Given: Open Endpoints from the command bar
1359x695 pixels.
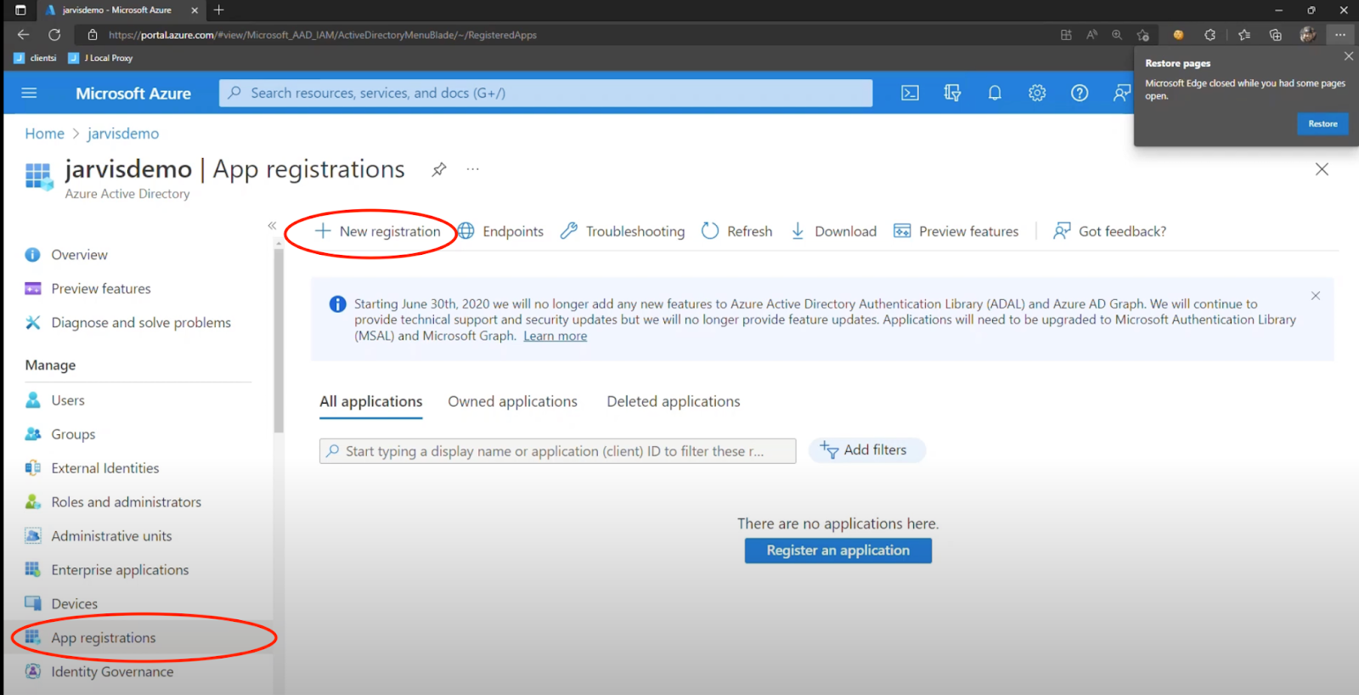Looking at the screenshot, I should [x=501, y=231].
